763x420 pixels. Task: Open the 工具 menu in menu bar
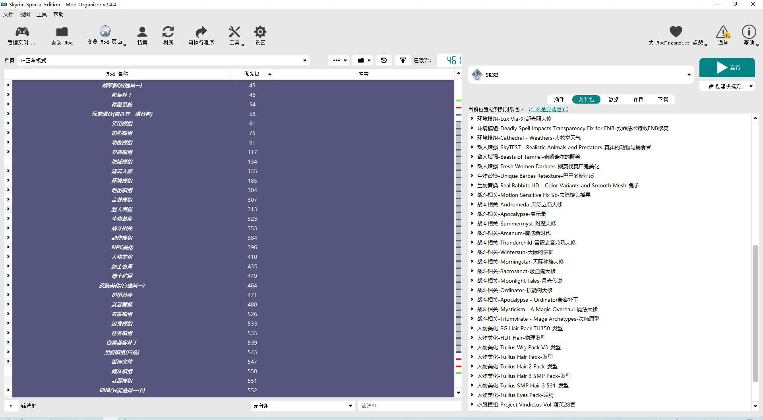(x=42, y=14)
